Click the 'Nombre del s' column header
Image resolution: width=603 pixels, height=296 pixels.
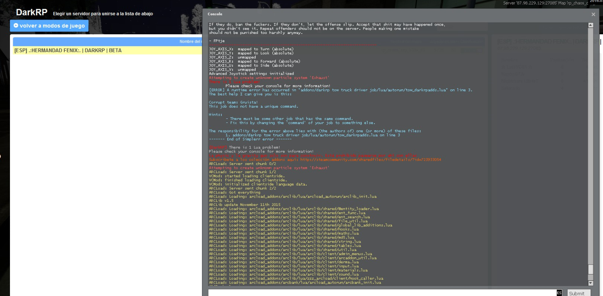point(191,41)
